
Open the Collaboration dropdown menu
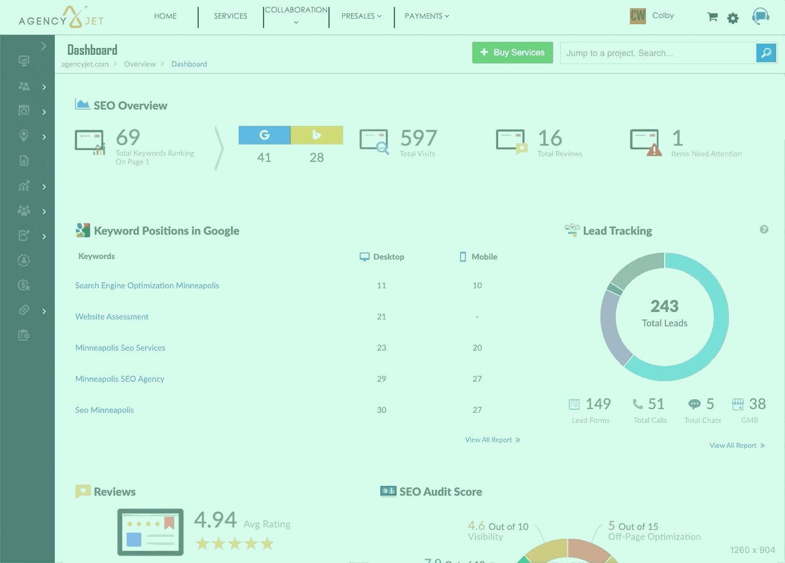(296, 16)
